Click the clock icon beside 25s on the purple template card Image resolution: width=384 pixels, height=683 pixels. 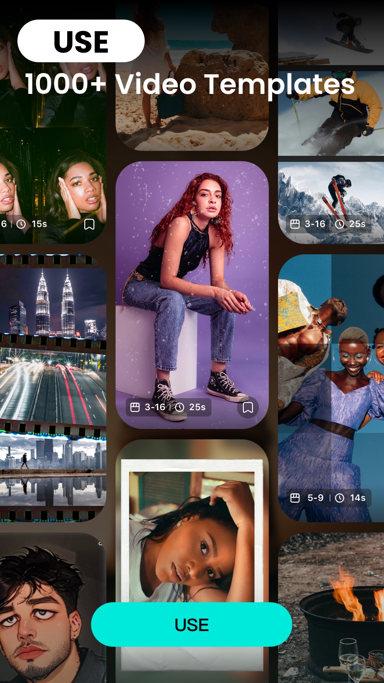(x=180, y=407)
